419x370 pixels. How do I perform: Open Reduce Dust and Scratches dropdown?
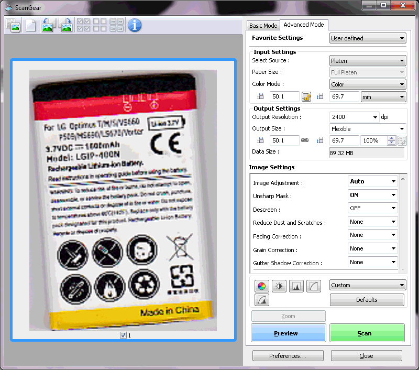pos(372,222)
